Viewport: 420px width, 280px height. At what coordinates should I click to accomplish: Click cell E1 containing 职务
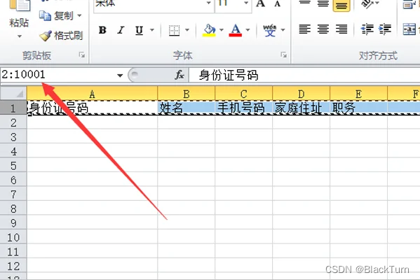coord(359,108)
